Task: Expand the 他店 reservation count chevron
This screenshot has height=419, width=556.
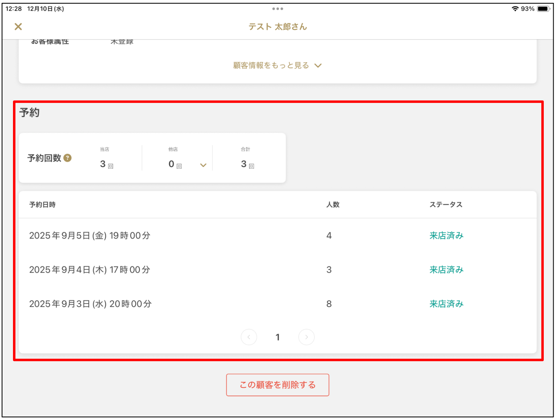Action: pos(203,165)
